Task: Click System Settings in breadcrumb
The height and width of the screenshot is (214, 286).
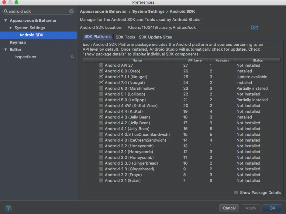Action: point(148,11)
